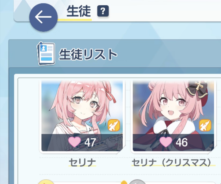Open the セリナ name link
The height and width of the screenshot is (184, 221).
coord(82,163)
